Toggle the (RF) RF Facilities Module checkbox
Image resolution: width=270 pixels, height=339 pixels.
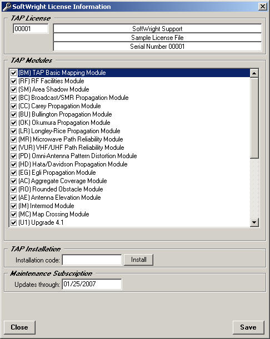pos(13,81)
